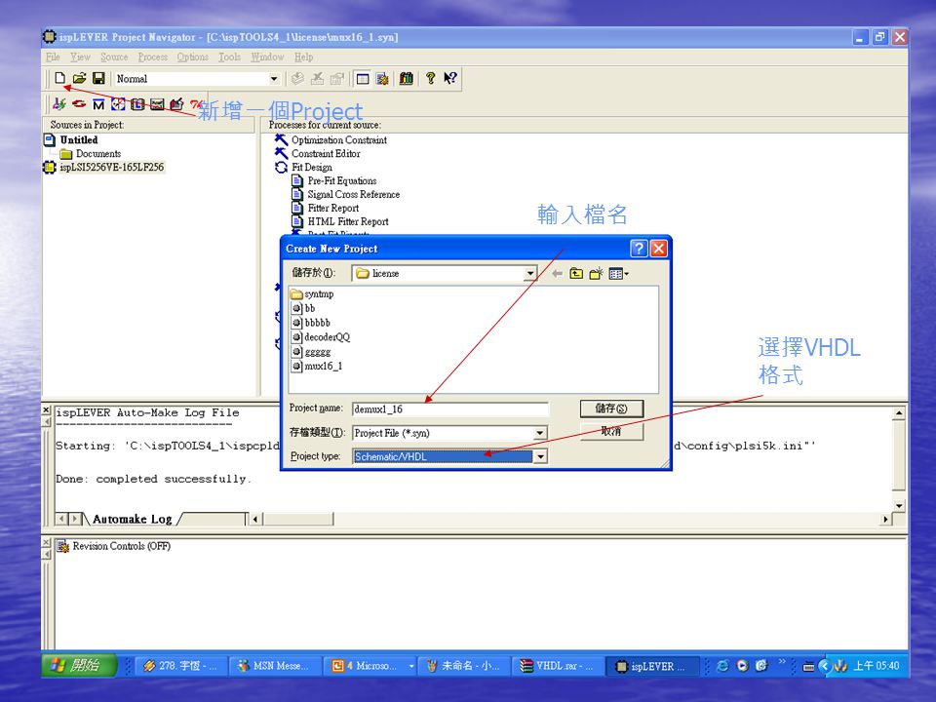Open the Tools menu

[229, 57]
